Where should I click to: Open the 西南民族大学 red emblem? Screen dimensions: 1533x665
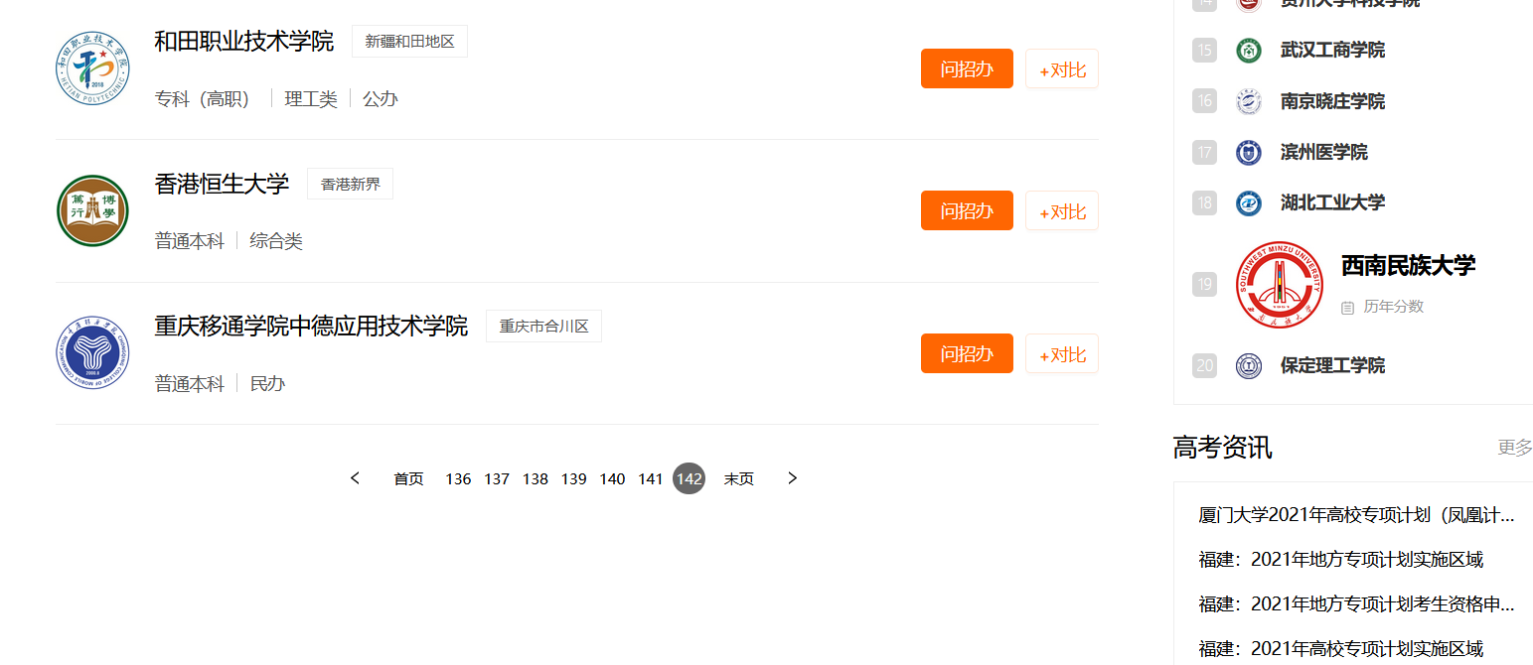point(1280,285)
